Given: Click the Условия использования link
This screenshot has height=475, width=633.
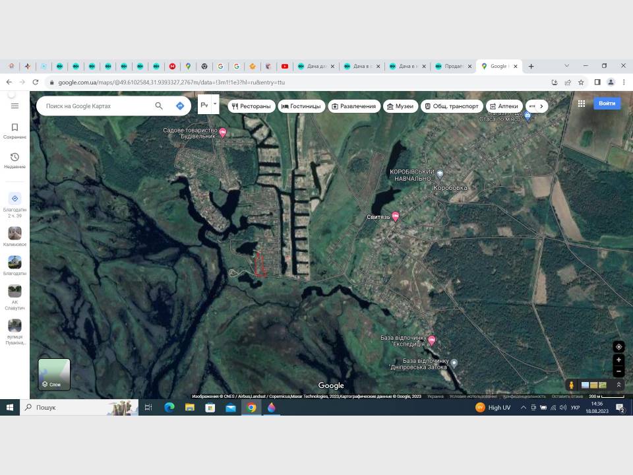Looking at the screenshot, I should coord(473,396).
